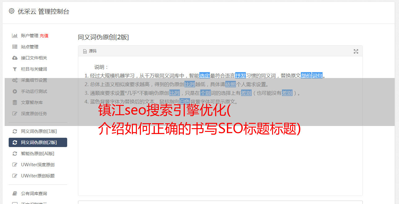The width and height of the screenshot is (399, 204).
Task: Go to UWriter原创标题 page
Action: [x=38, y=176]
